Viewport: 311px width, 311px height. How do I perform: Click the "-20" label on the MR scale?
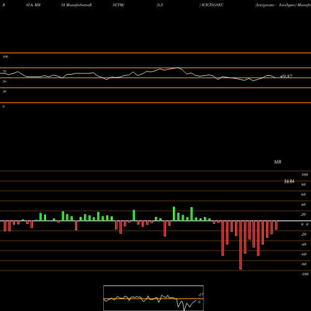coord(304,234)
